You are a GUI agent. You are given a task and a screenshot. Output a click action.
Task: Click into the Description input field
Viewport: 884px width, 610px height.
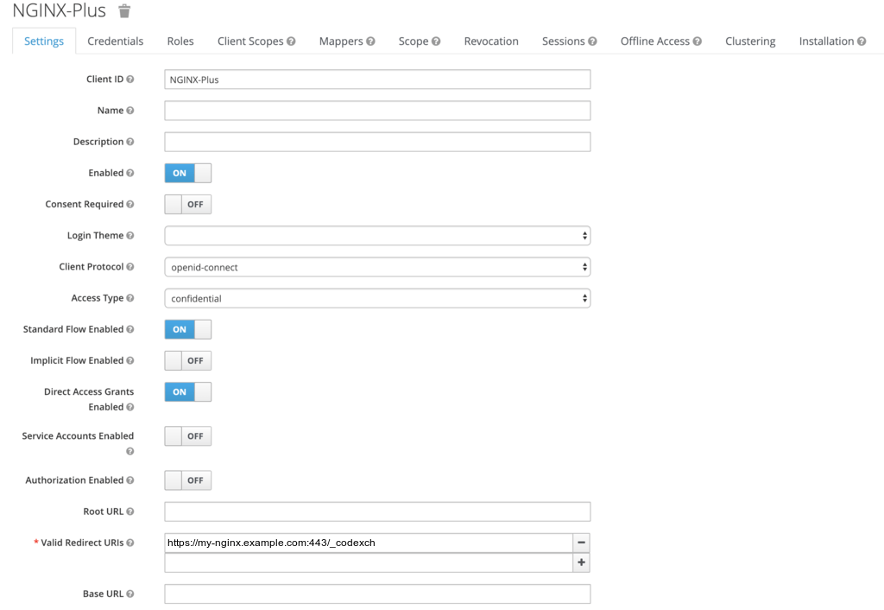377,142
